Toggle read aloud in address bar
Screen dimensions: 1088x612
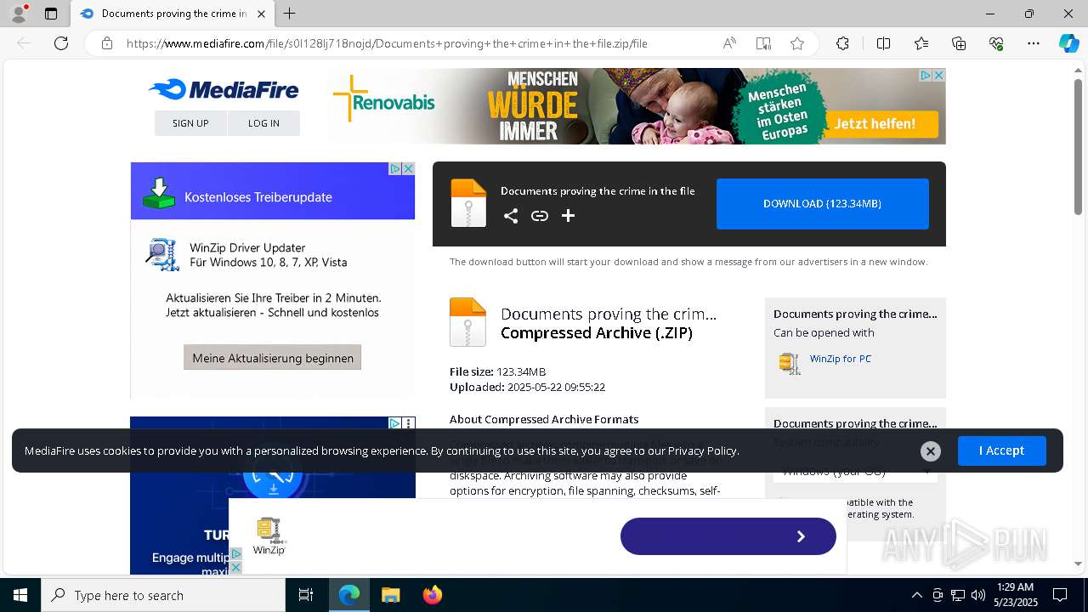coord(729,43)
